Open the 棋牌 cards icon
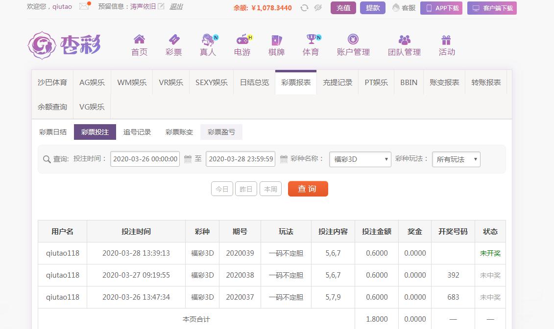 click(x=276, y=40)
